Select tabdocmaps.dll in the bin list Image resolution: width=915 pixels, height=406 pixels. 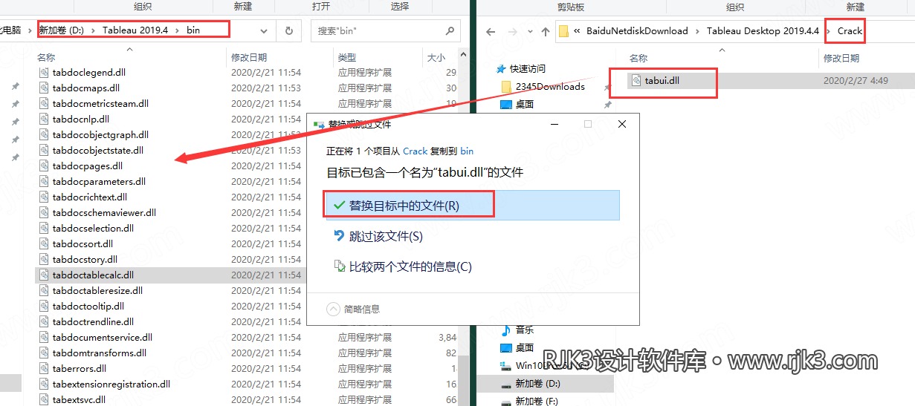86,88
